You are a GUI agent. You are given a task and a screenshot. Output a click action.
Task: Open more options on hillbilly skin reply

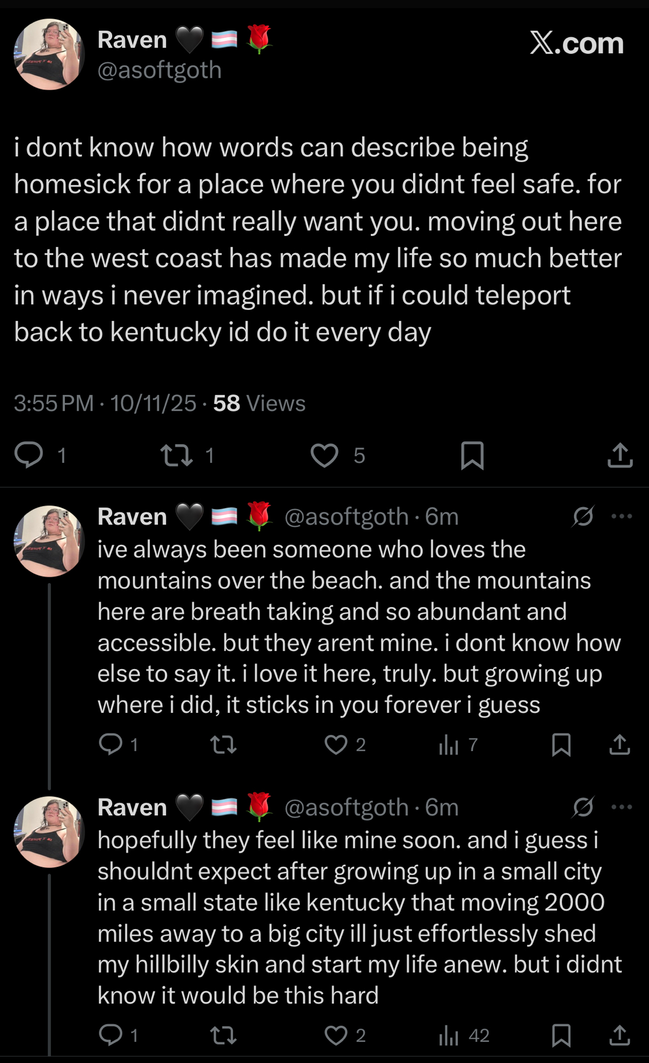coord(621,807)
